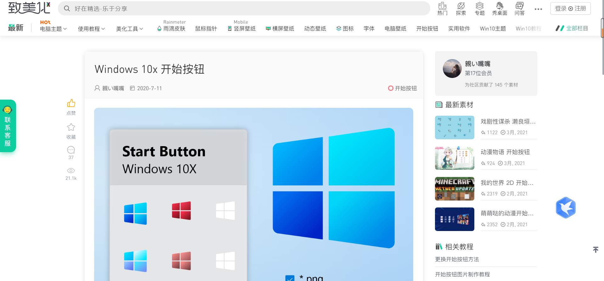Click the Windows 10X Start Button preview image
Viewport: 604px width, 281px height.
[x=254, y=194]
